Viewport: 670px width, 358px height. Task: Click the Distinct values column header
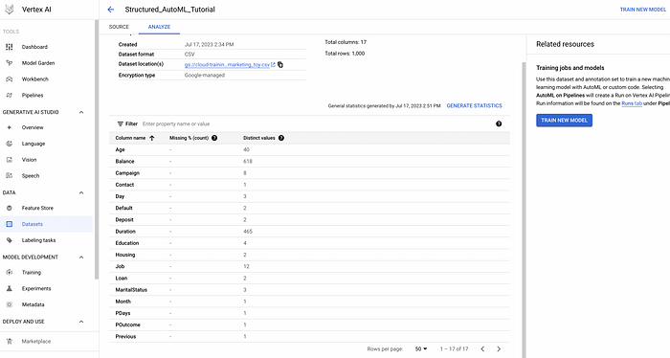coord(259,138)
